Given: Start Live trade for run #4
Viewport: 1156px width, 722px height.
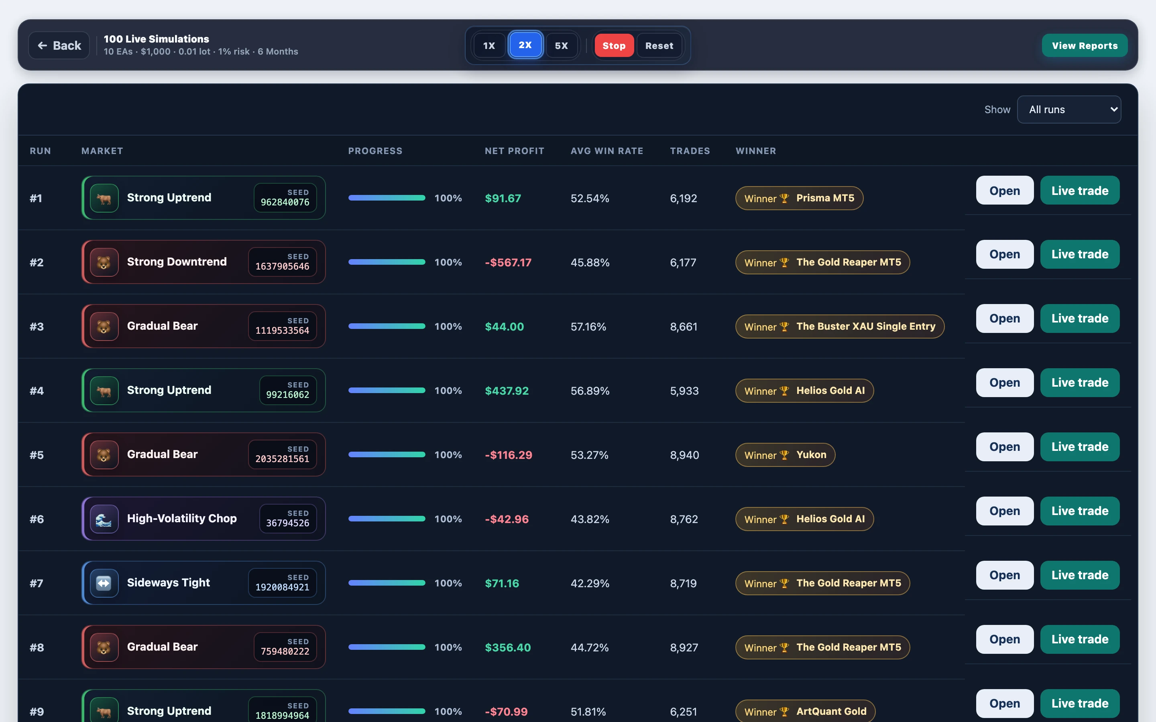Looking at the screenshot, I should point(1080,383).
